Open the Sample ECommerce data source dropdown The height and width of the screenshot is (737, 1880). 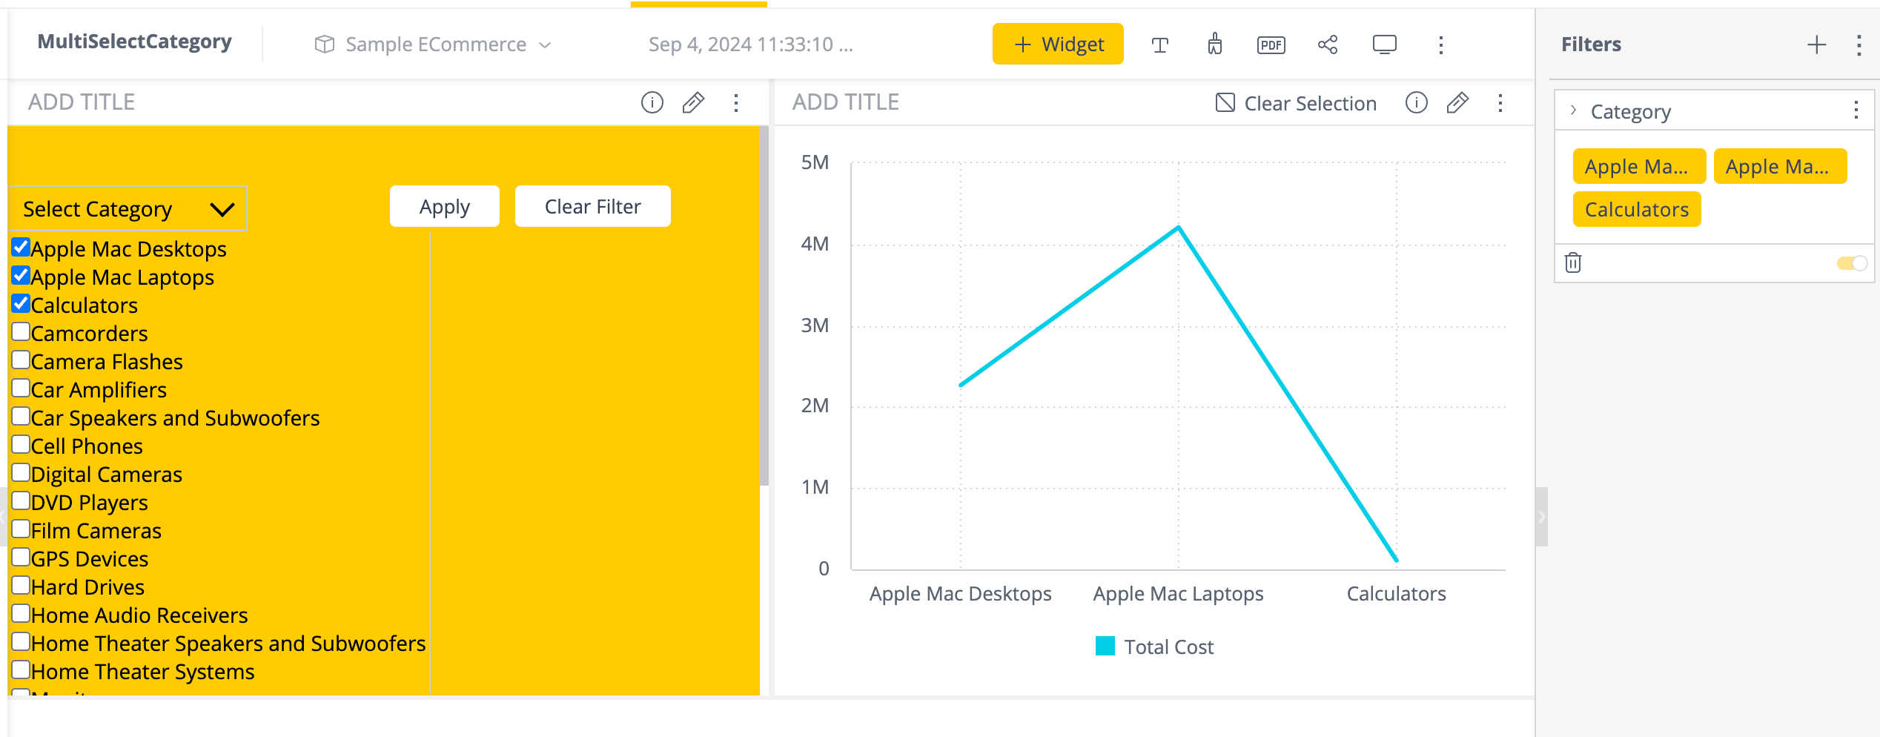[434, 45]
